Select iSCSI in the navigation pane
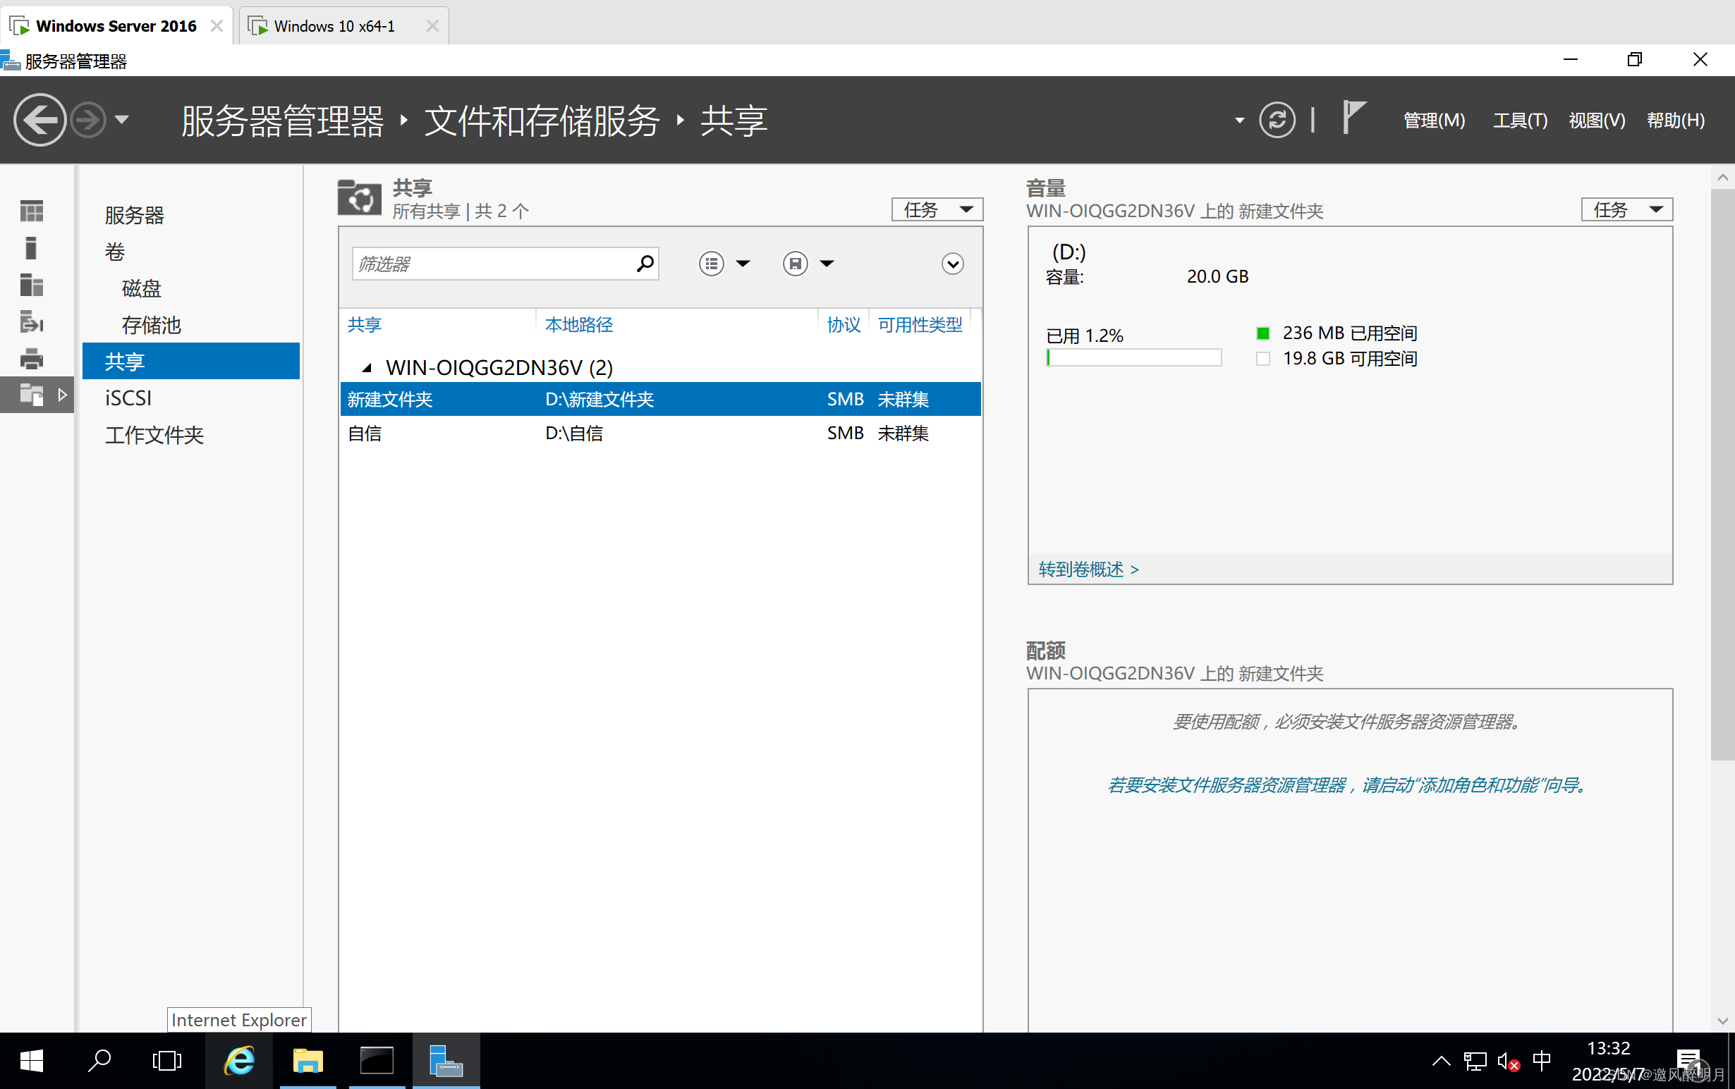This screenshot has width=1735, height=1089. tap(128, 398)
